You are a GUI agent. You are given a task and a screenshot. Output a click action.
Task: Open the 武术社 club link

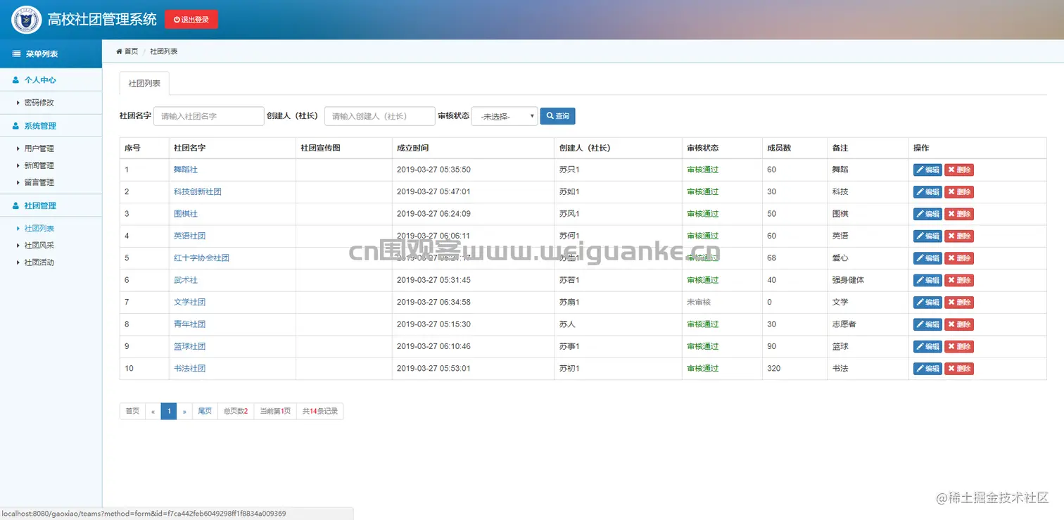tap(186, 280)
